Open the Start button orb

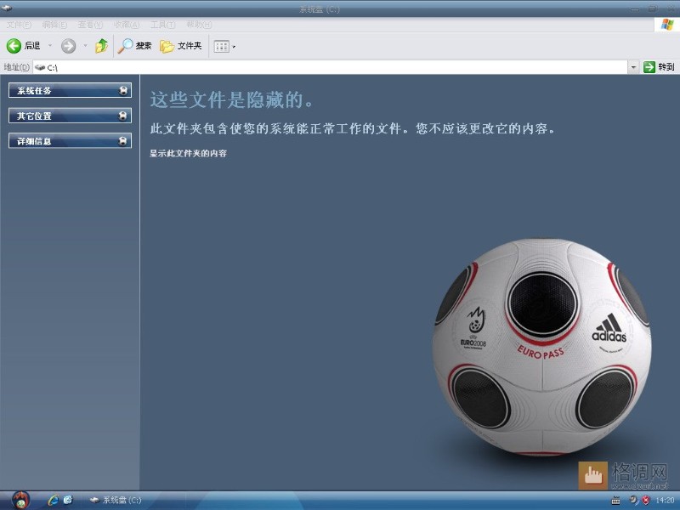pyautogui.click(x=20, y=501)
